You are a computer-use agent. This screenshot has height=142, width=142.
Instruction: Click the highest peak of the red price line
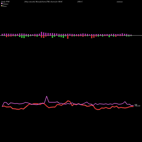tap(68, 101)
